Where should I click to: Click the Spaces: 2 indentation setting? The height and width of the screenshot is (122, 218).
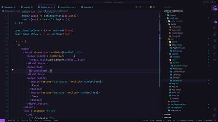pyautogui.click(x=160, y=121)
